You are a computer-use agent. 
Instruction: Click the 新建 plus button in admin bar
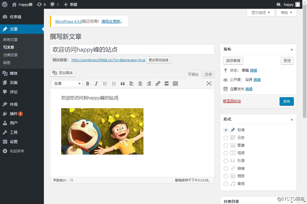pos(71,4)
